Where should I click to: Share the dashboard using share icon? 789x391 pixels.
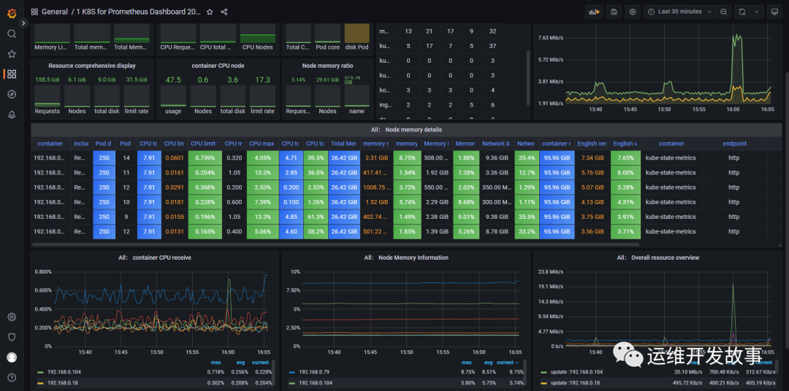(x=224, y=12)
